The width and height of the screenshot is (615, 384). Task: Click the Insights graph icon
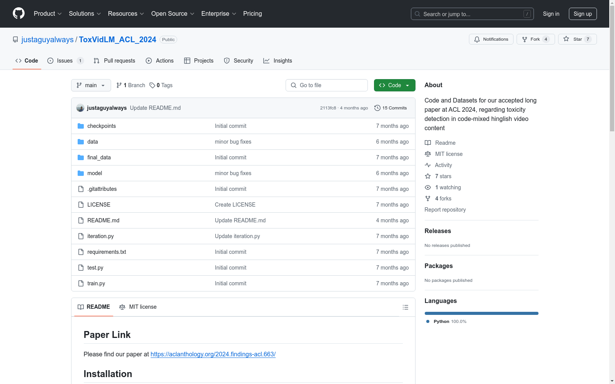[x=266, y=61]
